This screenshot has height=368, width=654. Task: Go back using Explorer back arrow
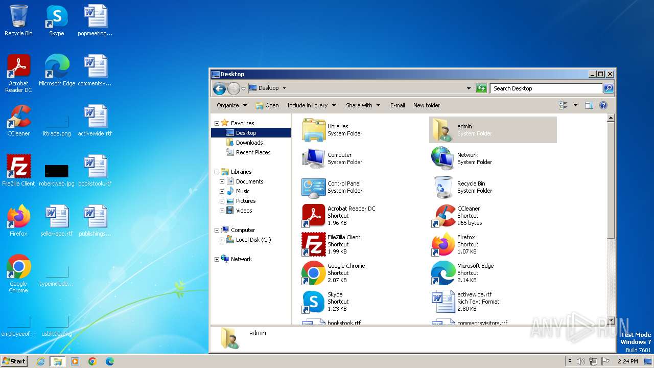219,88
